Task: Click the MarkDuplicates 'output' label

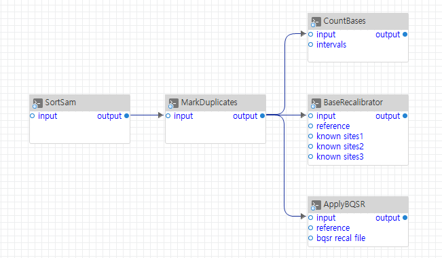Action: pos(245,116)
